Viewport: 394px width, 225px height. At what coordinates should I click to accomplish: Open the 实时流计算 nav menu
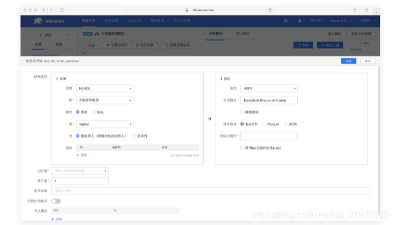(182, 21)
